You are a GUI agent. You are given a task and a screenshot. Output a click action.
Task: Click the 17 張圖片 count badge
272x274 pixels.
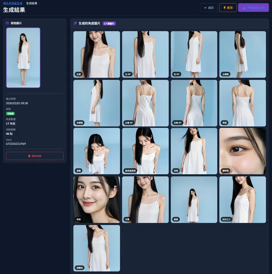pyautogui.click(x=109, y=24)
